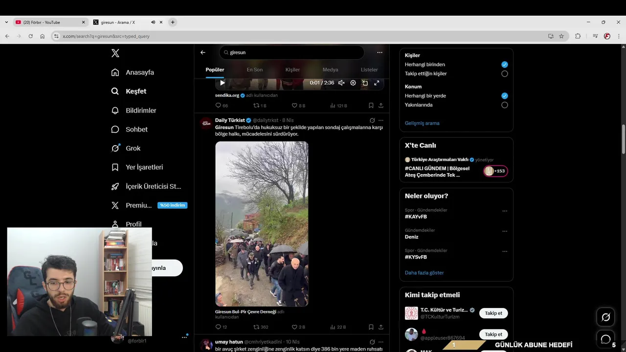626x352 pixels.
Task: Open the browser extensions puzzle icon
Action: tap(578, 36)
